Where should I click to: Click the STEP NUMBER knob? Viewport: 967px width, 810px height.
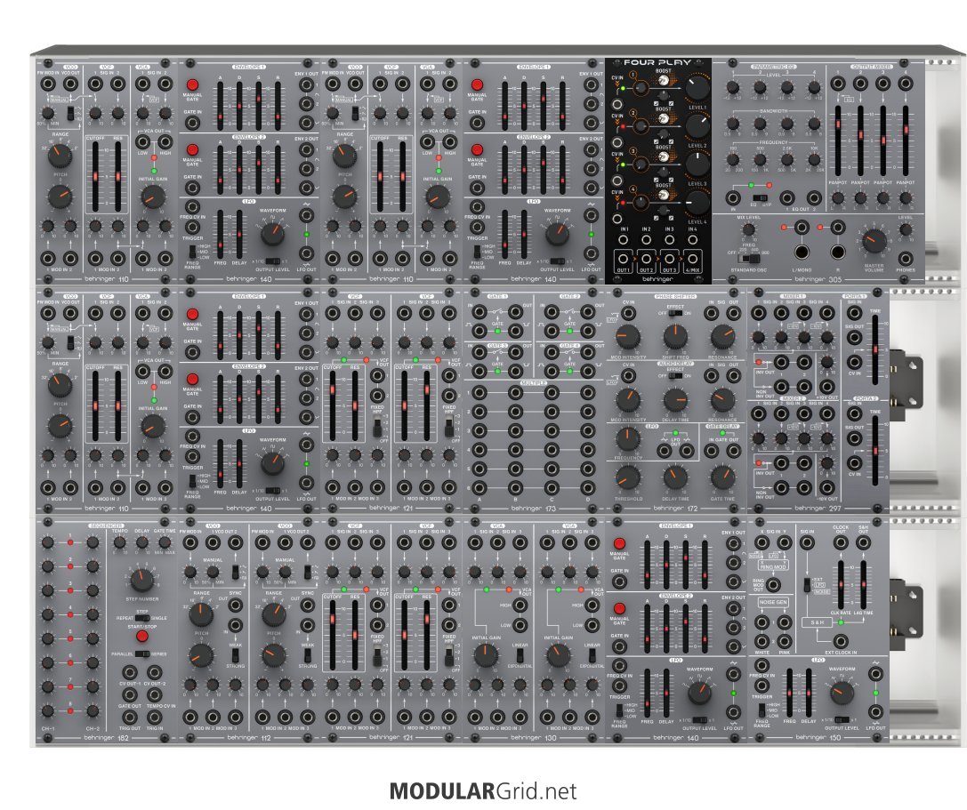pyautogui.click(x=141, y=580)
